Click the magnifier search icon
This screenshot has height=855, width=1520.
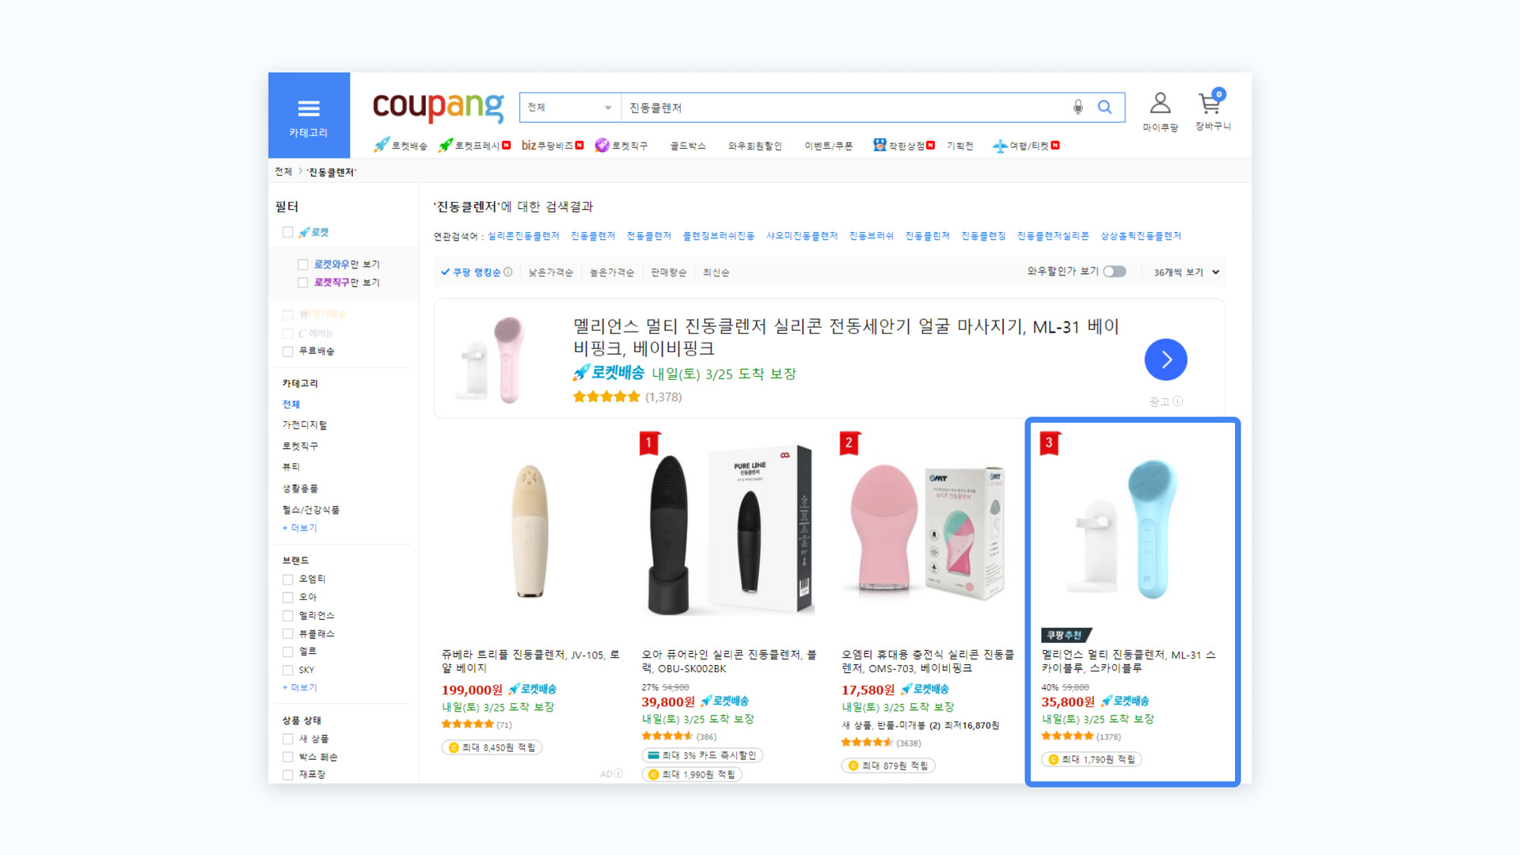(x=1104, y=107)
